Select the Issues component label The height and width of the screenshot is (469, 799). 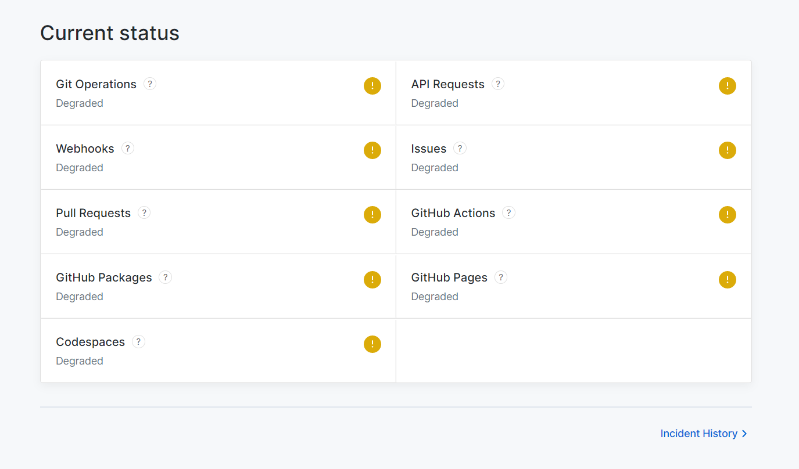click(x=429, y=149)
